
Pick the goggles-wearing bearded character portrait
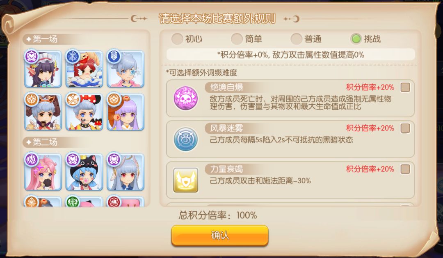(43, 112)
